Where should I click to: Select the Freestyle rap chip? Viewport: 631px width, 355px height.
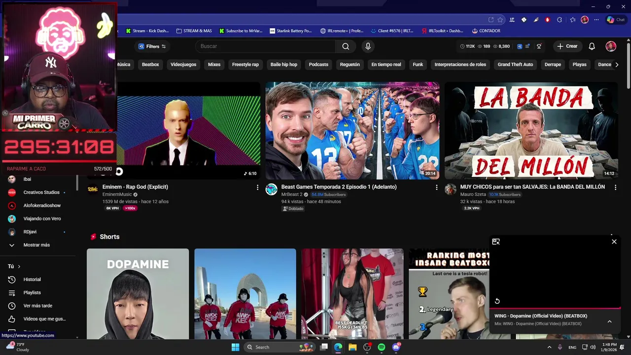point(245,65)
